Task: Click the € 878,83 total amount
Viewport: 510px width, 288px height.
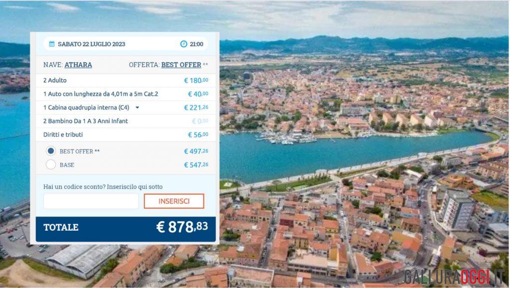Action: click(182, 227)
